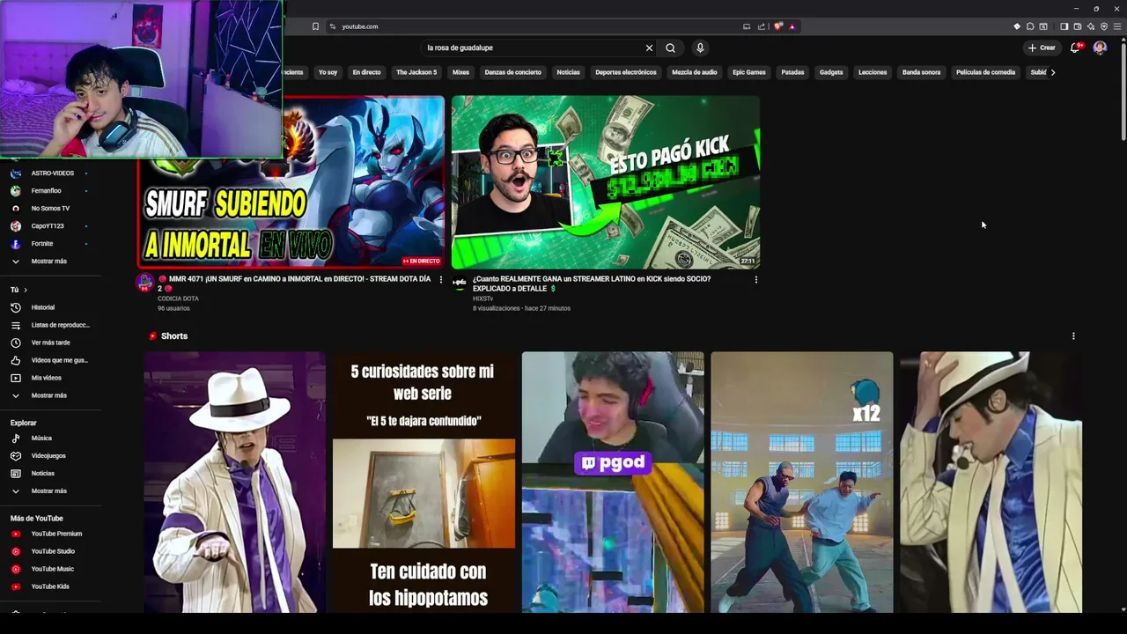Play the SMURF subiendo a Inmortal thumbnail
The image size is (1127, 634).
click(291, 181)
